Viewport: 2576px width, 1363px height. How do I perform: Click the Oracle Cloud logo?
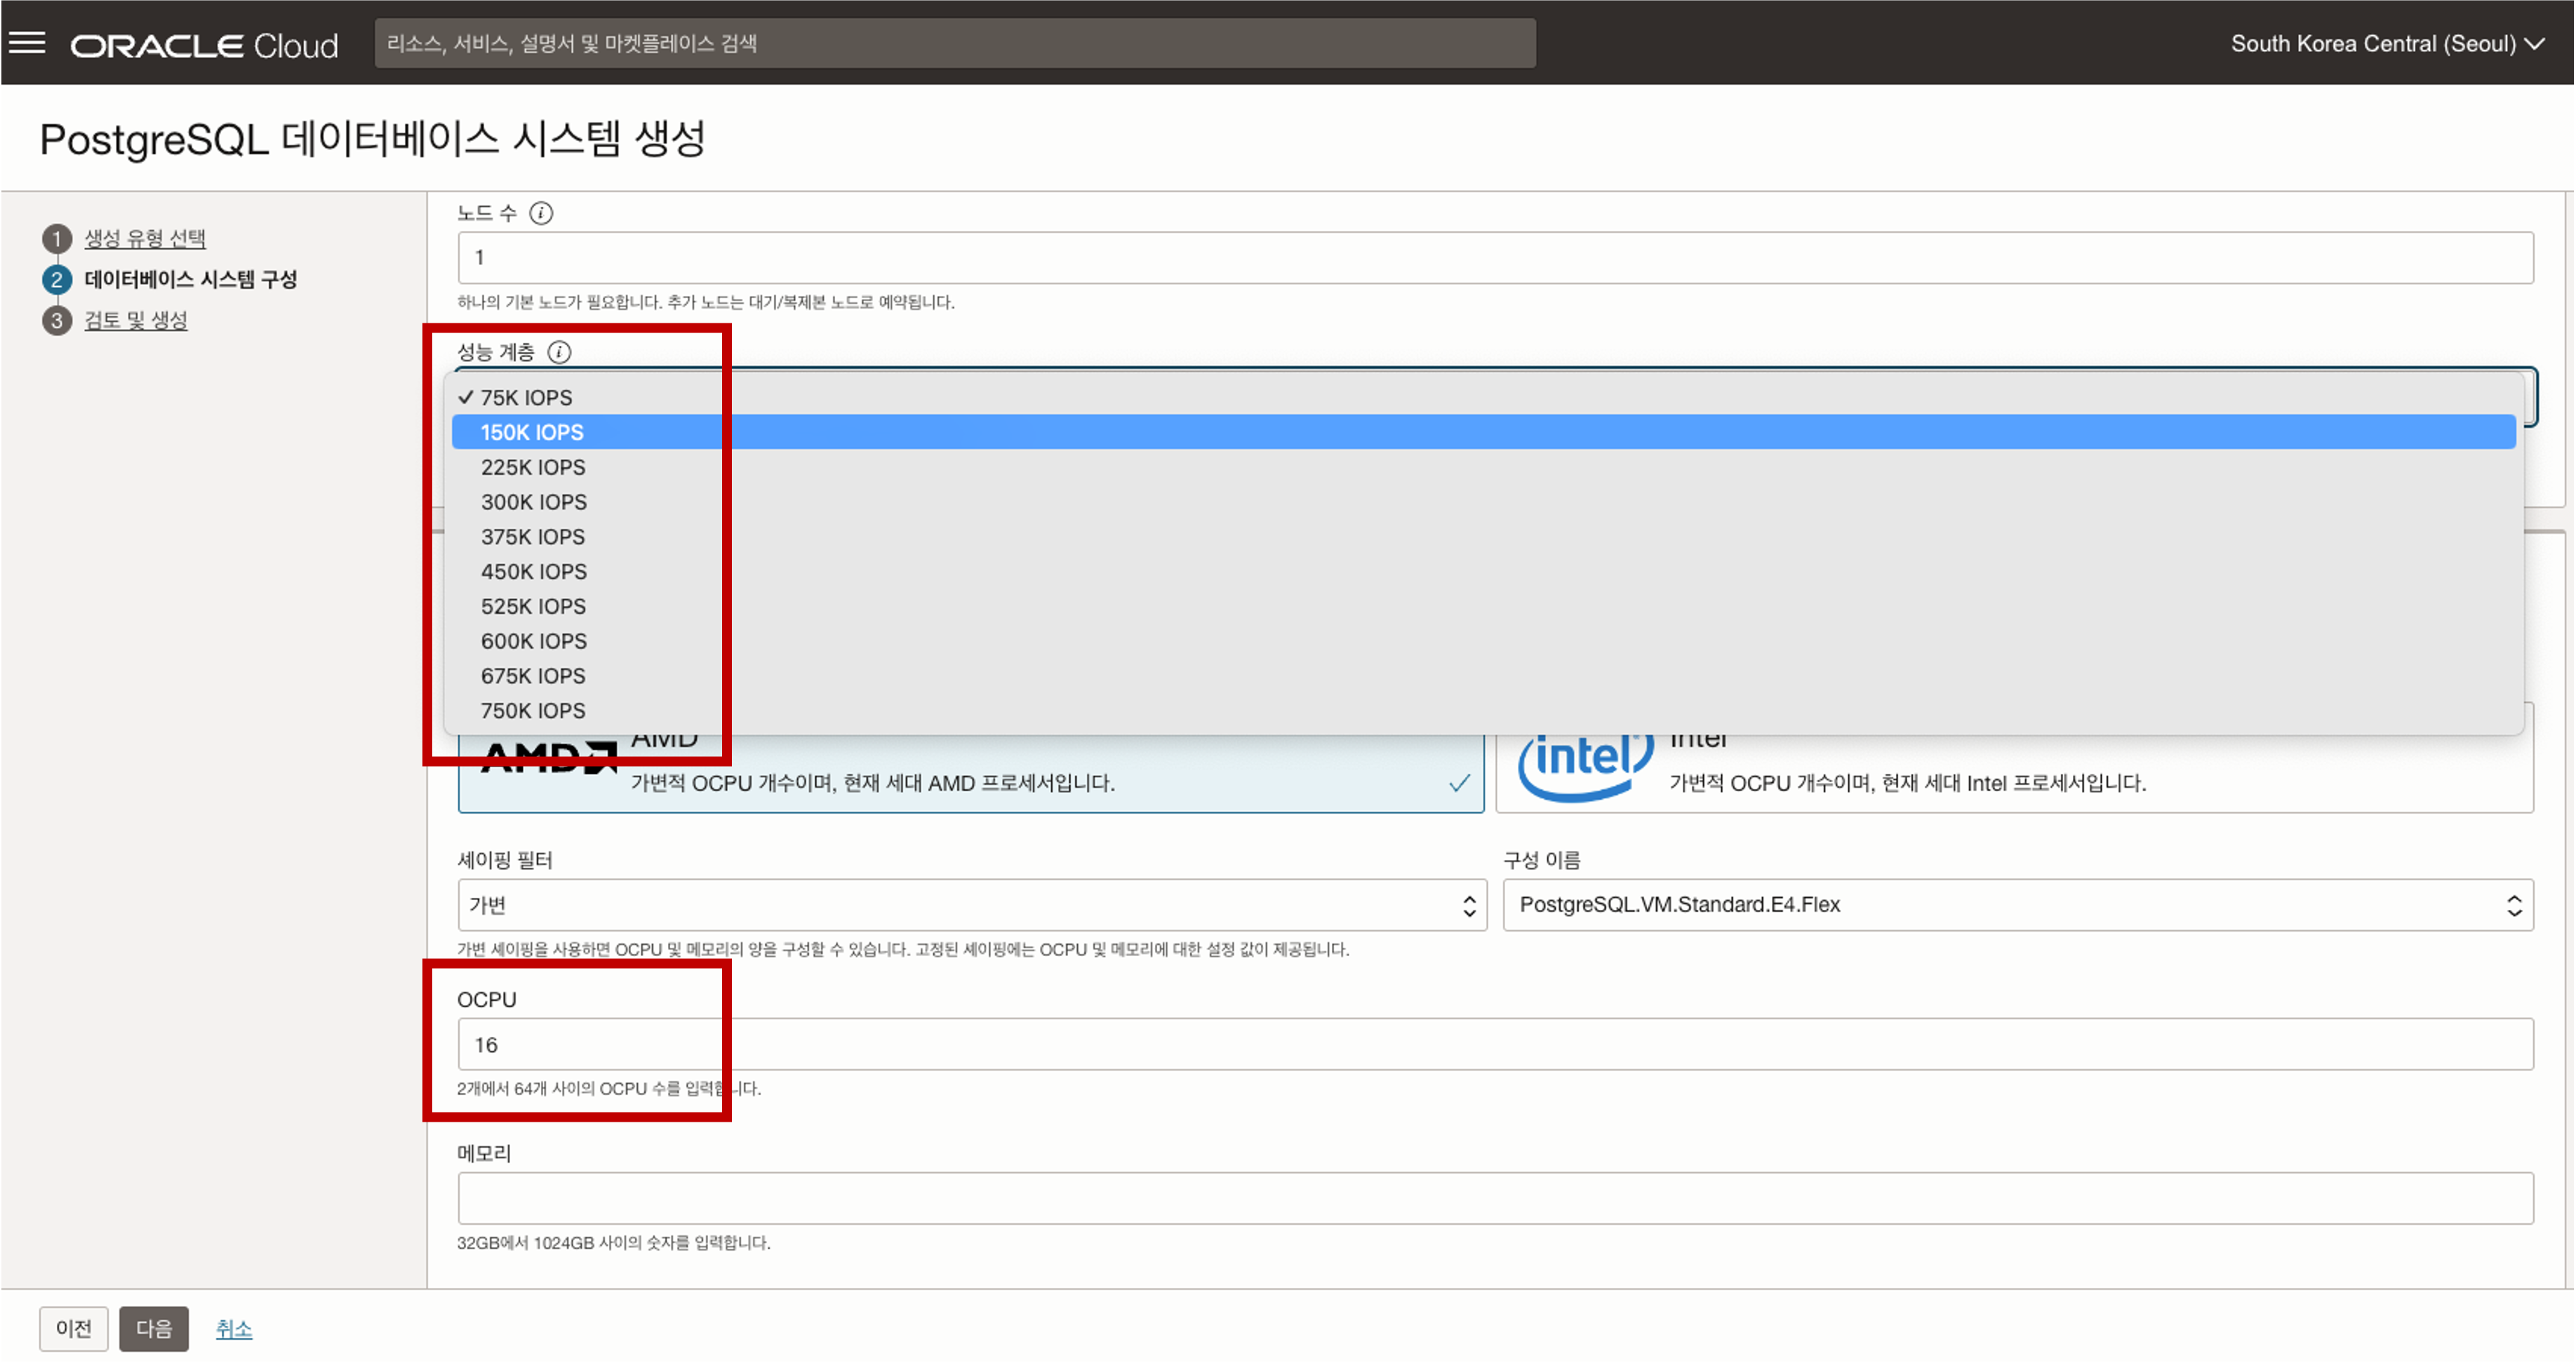(x=204, y=45)
